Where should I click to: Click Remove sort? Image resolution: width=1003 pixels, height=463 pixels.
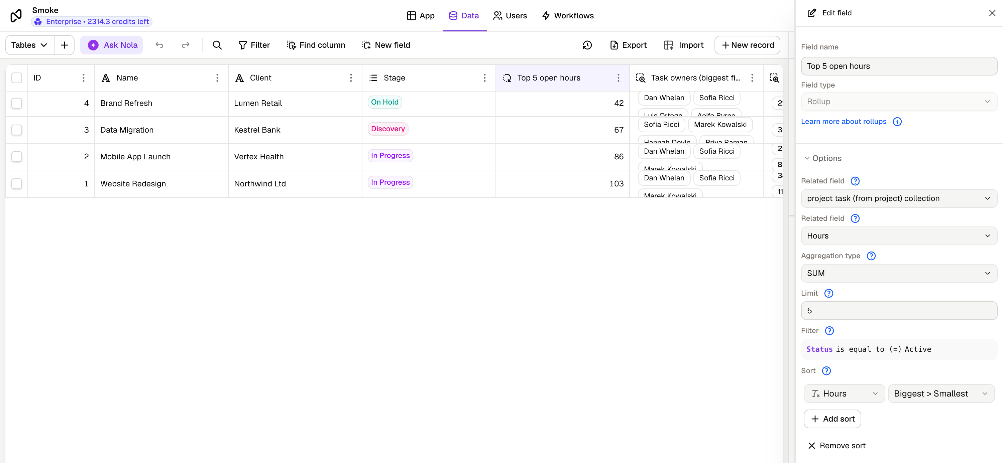pyautogui.click(x=837, y=446)
